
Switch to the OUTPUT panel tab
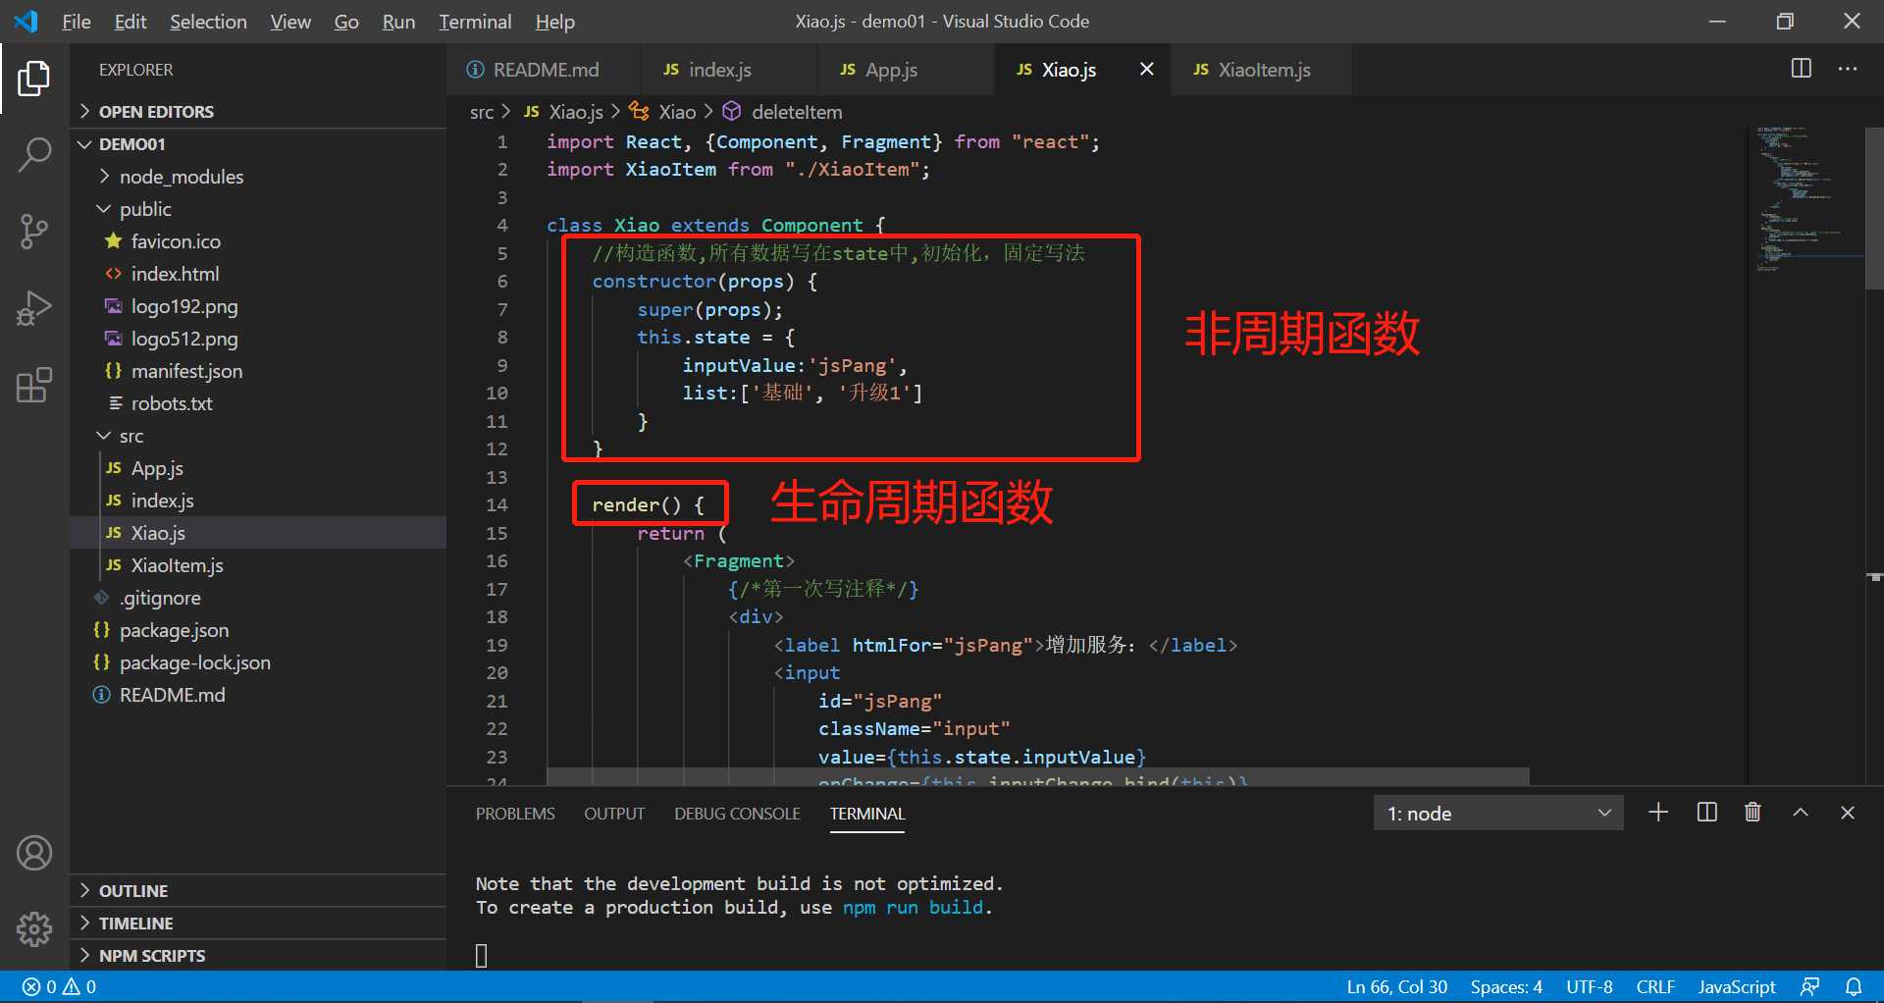(x=614, y=814)
